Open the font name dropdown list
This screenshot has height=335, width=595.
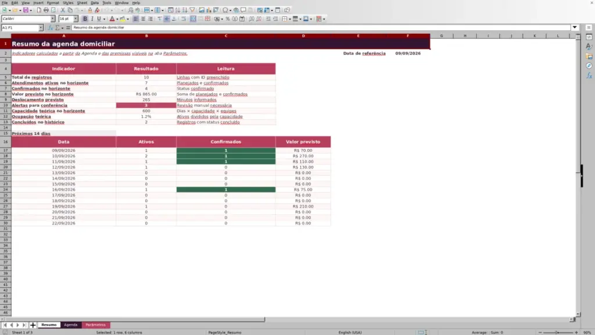pyautogui.click(x=53, y=19)
